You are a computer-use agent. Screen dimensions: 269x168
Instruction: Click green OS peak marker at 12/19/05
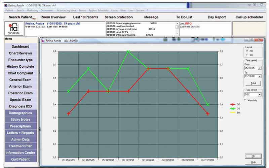click(x=128, y=52)
